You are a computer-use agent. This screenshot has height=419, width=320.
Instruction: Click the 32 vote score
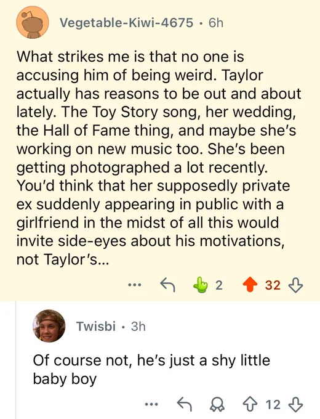273,285
